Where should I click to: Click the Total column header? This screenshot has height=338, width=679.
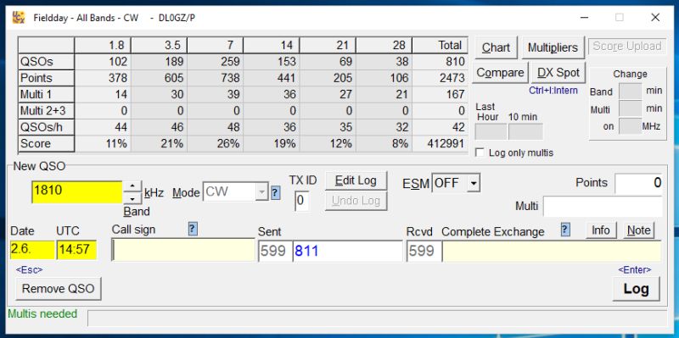(x=440, y=46)
